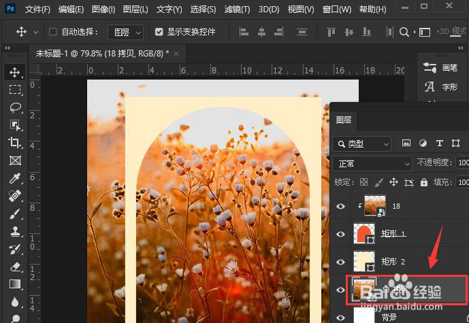Filter layers by shape layer icon
Viewport: 469px width, 323px height.
click(455, 143)
